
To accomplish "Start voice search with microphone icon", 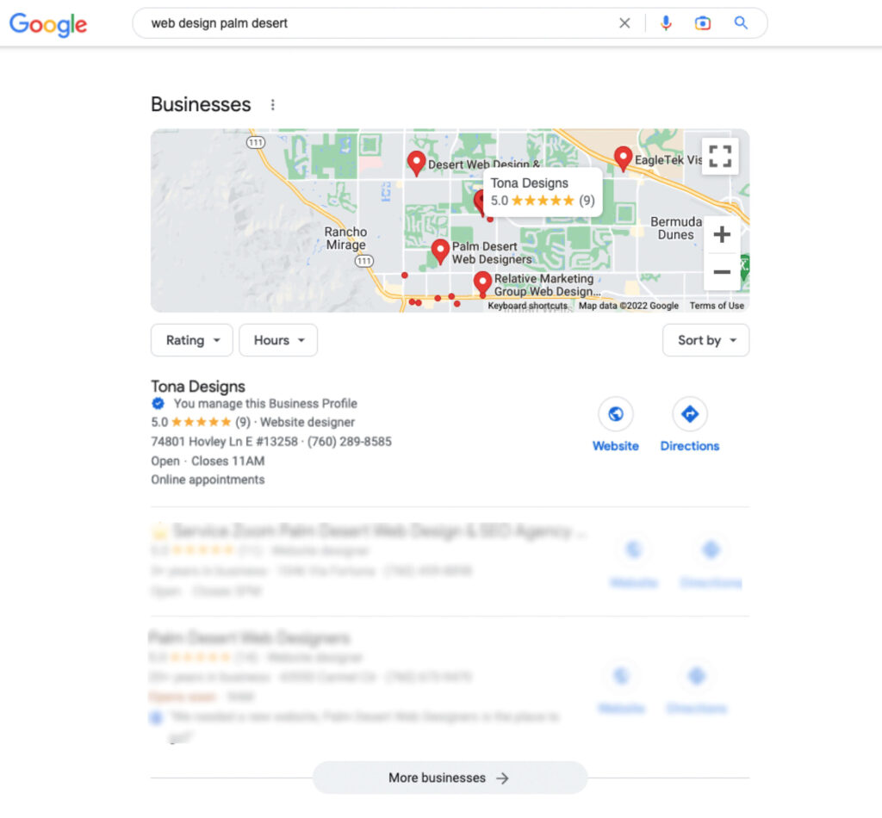I will click(666, 23).
